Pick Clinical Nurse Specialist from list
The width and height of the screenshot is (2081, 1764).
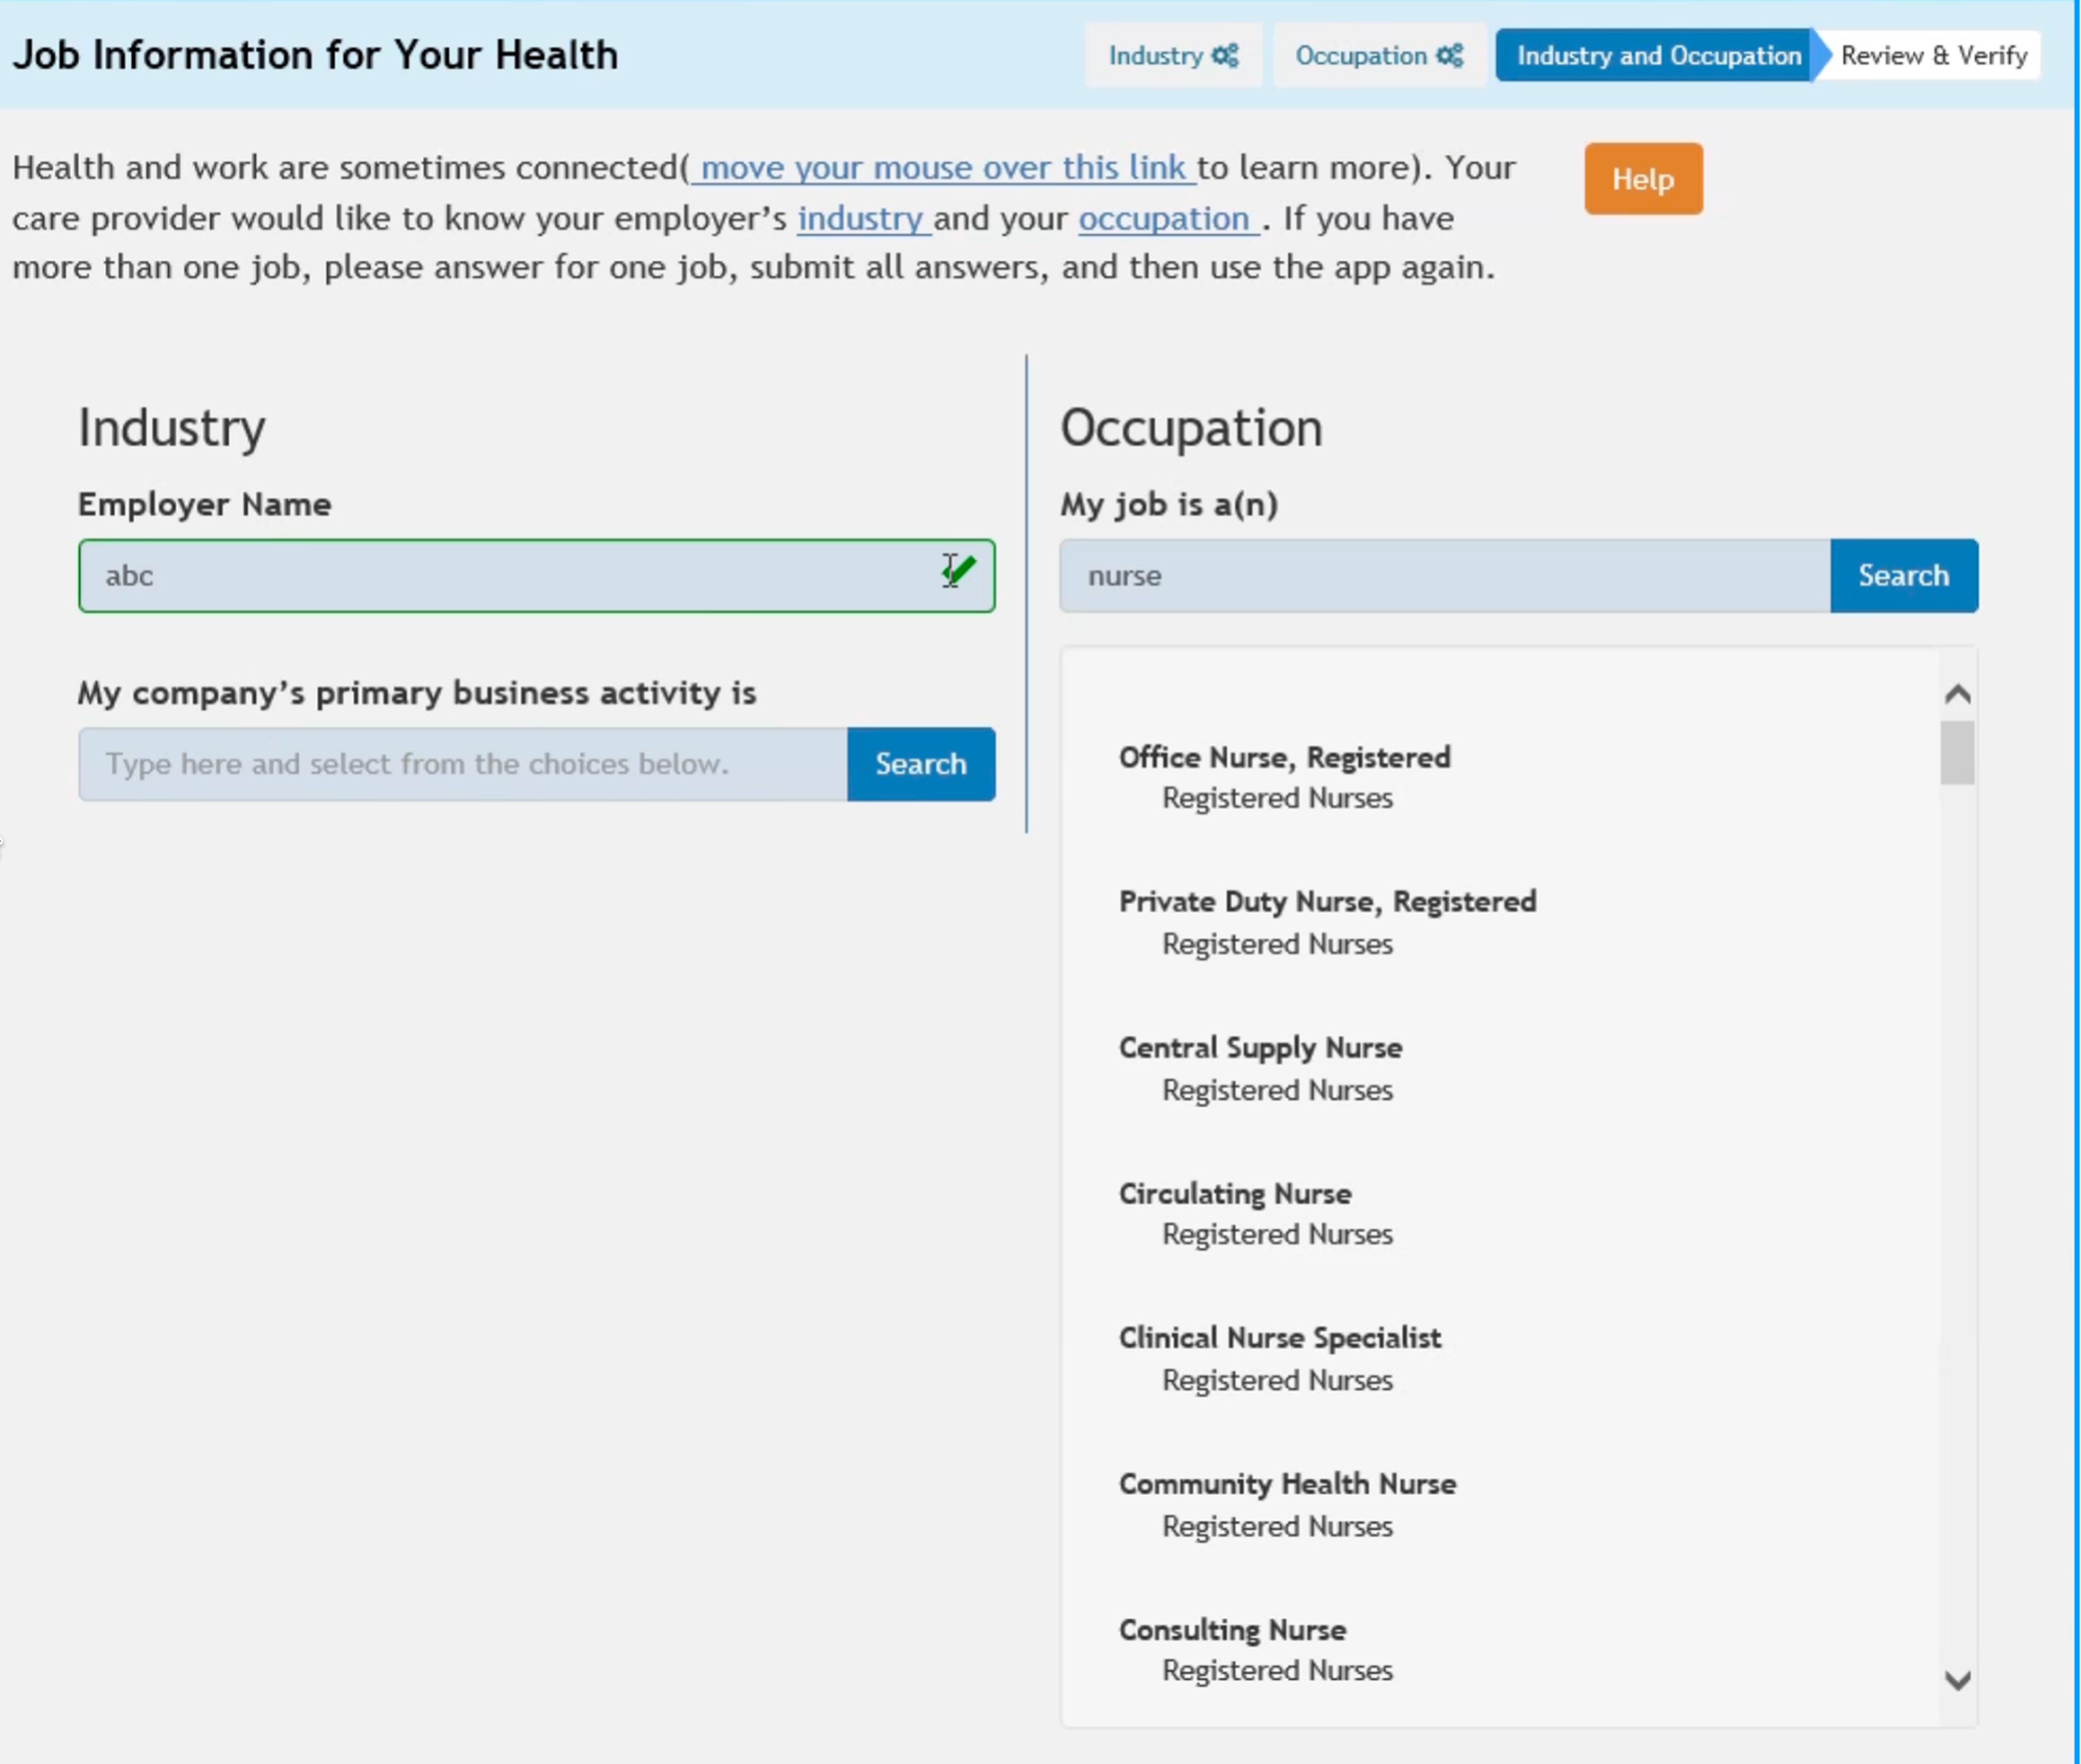coord(1280,1338)
